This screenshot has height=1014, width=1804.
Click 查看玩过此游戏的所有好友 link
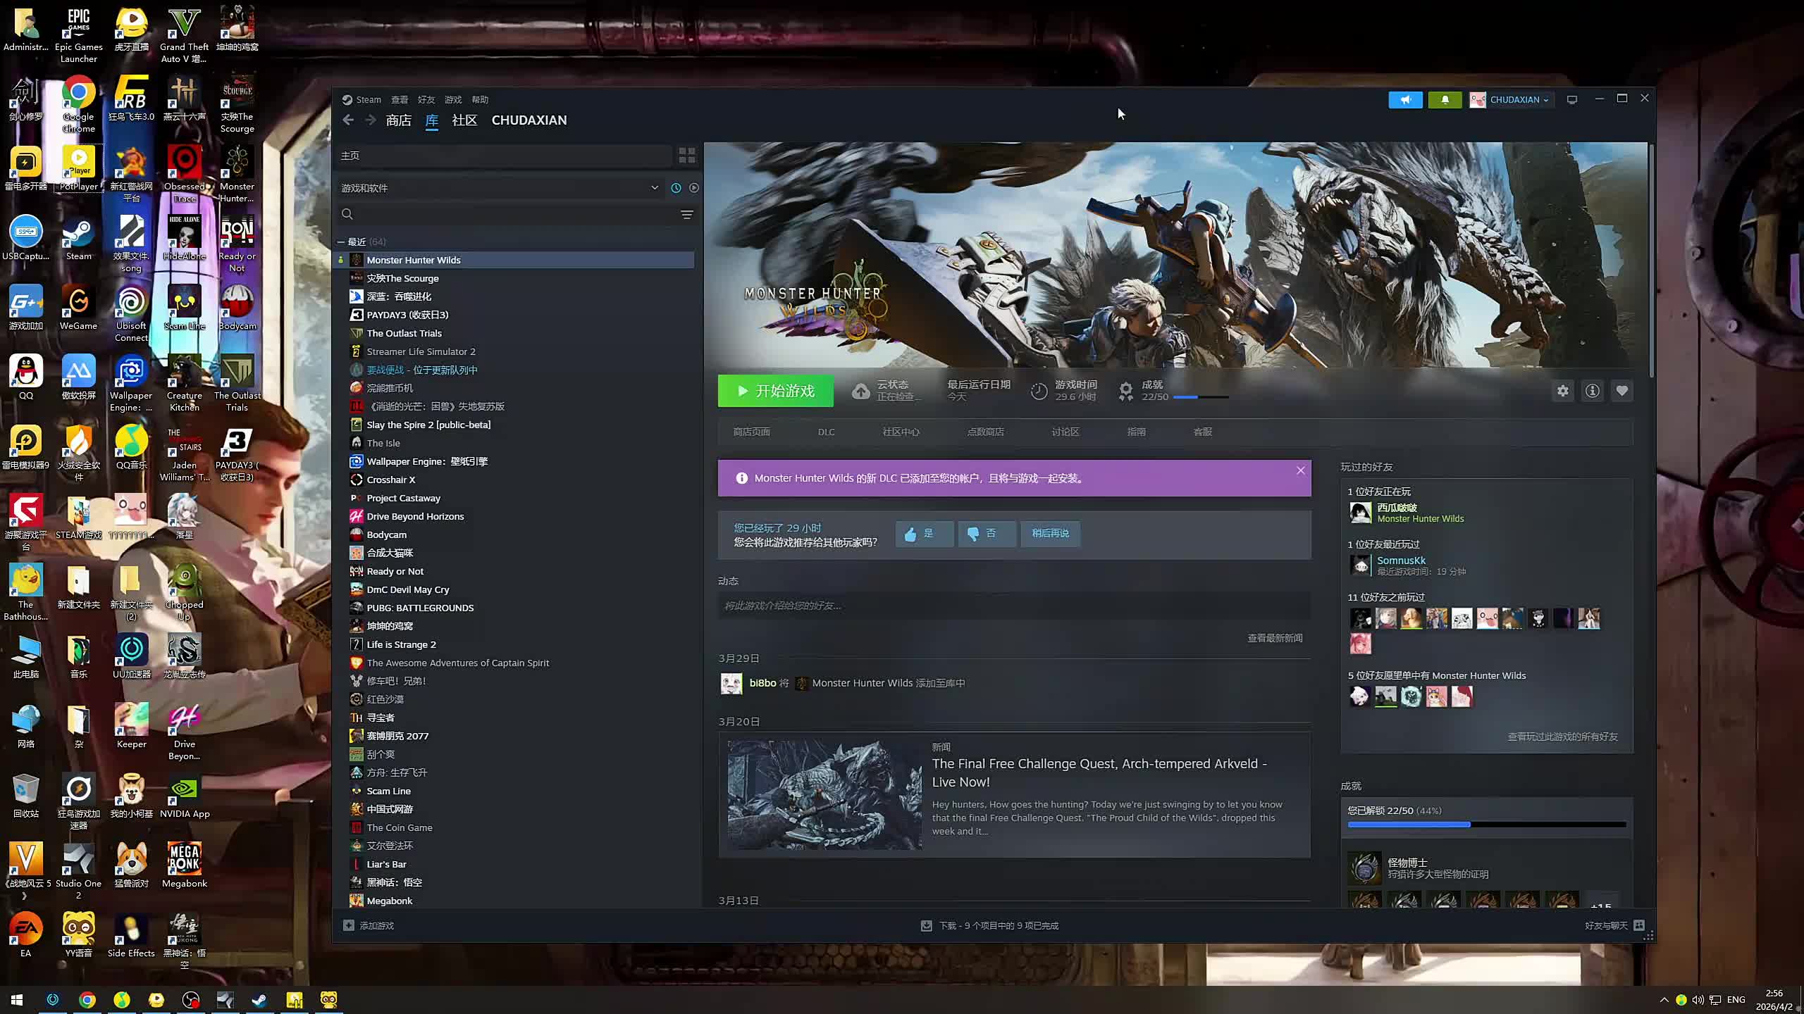tap(1562, 737)
